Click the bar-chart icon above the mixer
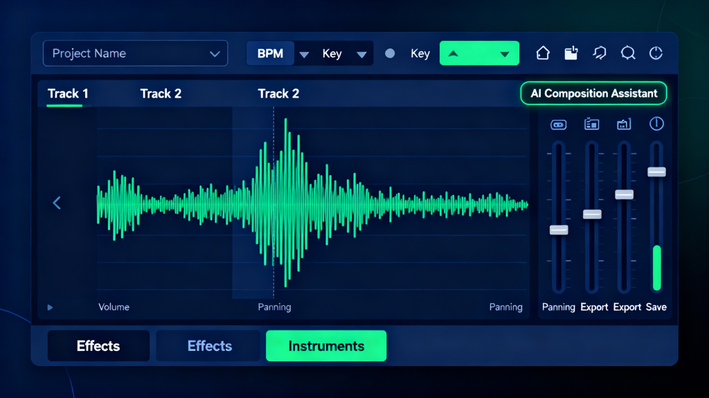709x398 pixels. click(624, 125)
